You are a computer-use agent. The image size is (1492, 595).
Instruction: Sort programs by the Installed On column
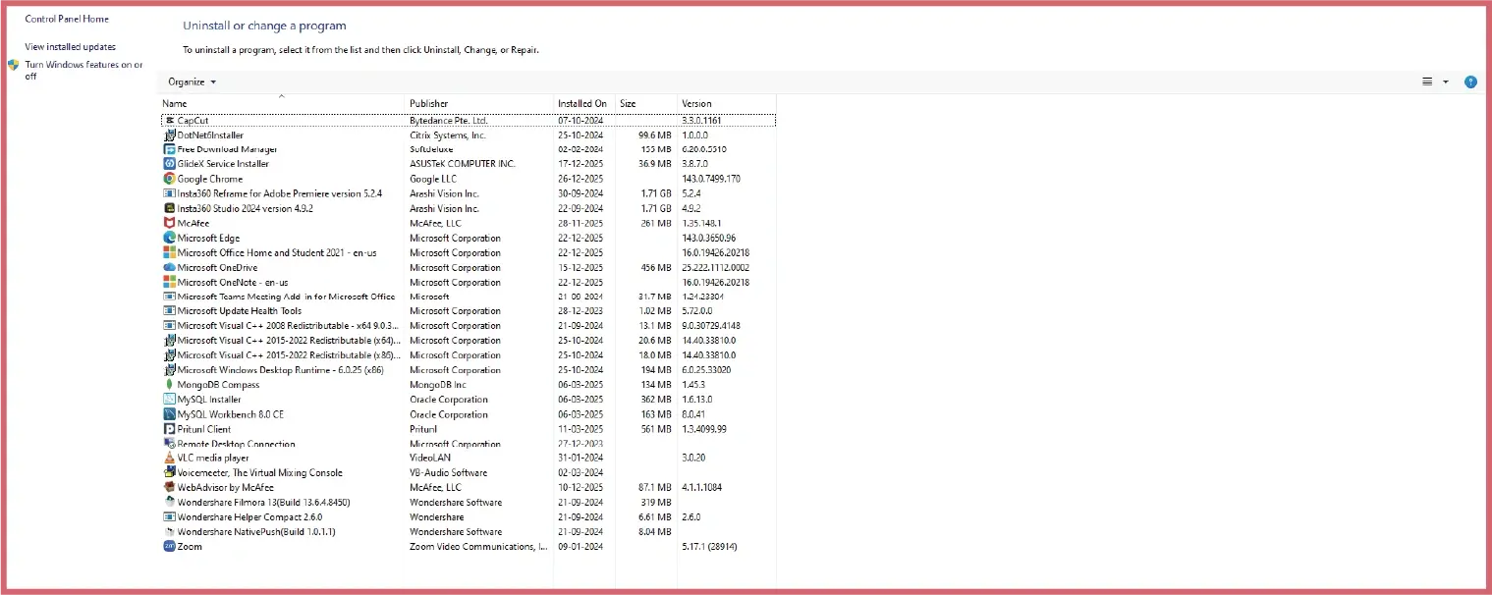pos(582,103)
